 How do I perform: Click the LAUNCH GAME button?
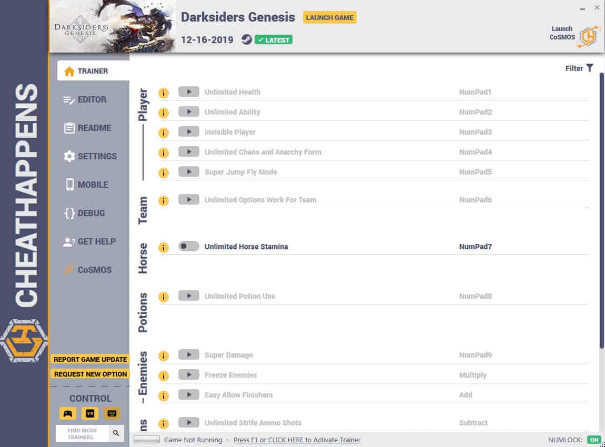coord(329,18)
